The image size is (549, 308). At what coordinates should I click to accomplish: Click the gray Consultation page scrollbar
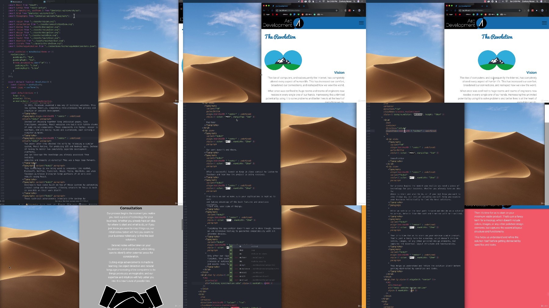[182, 225]
